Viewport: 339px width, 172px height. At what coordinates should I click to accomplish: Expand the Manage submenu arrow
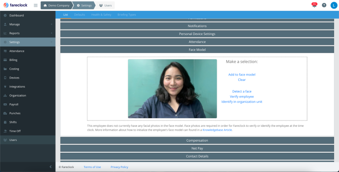coord(51,24)
